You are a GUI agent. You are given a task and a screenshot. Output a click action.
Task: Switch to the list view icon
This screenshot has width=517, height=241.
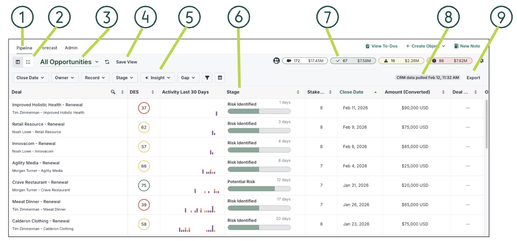(28, 62)
